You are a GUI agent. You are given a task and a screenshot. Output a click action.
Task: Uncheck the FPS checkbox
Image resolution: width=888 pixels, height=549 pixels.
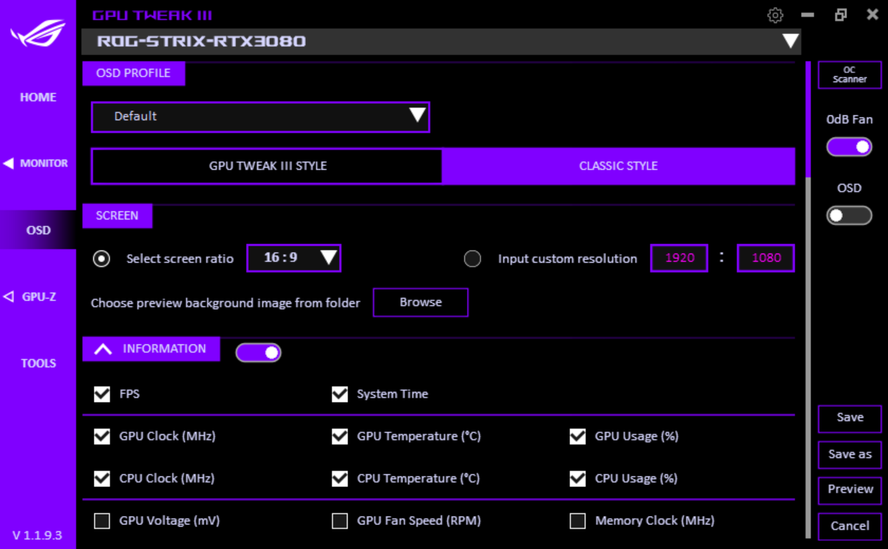point(102,394)
